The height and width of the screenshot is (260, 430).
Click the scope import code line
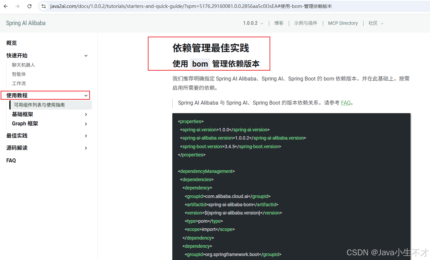(210, 229)
